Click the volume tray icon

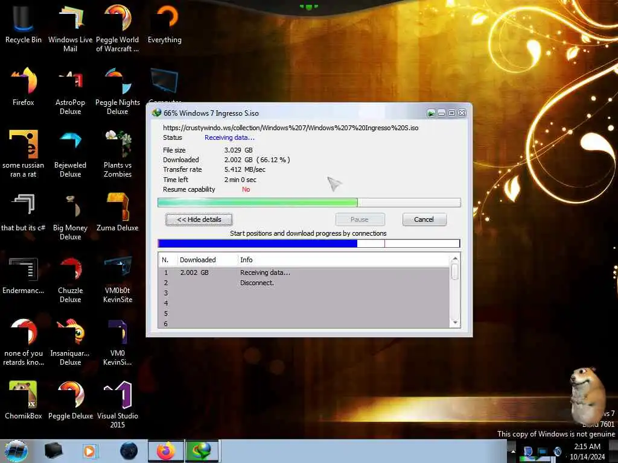[557, 451]
